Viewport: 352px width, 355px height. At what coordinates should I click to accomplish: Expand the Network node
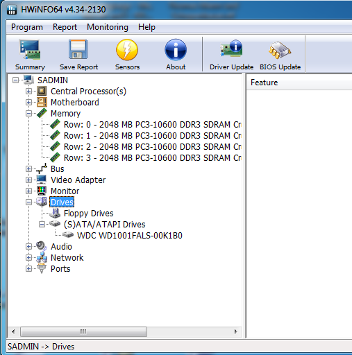[x=28, y=258]
